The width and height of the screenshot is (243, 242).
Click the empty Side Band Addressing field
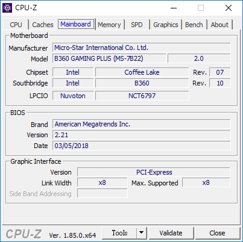pos(103,193)
